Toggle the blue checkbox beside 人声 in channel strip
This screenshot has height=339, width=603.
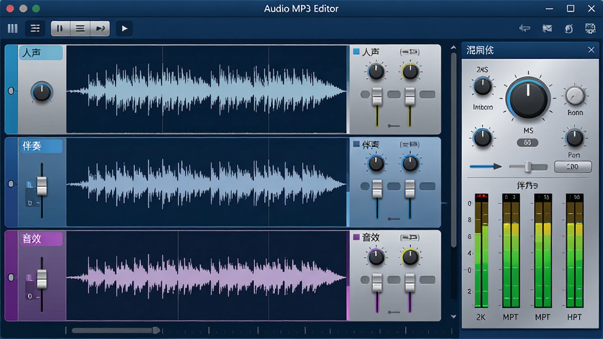(x=356, y=51)
